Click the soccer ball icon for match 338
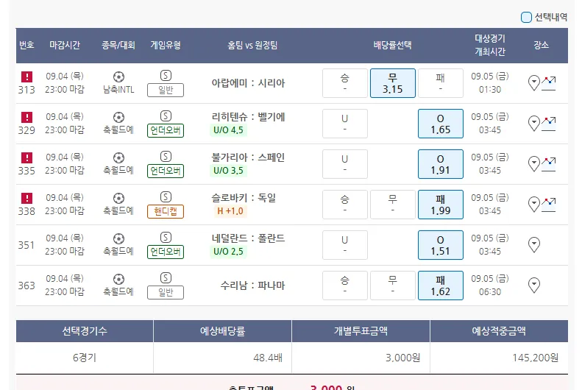The width and height of the screenshot is (582, 390). click(118, 198)
